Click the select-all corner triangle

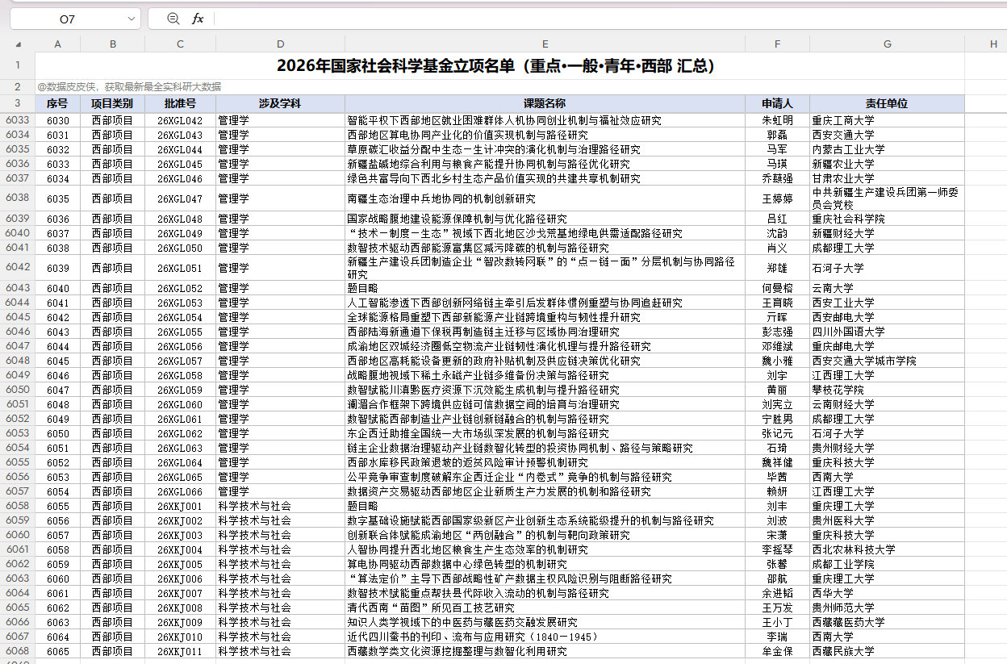18,44
